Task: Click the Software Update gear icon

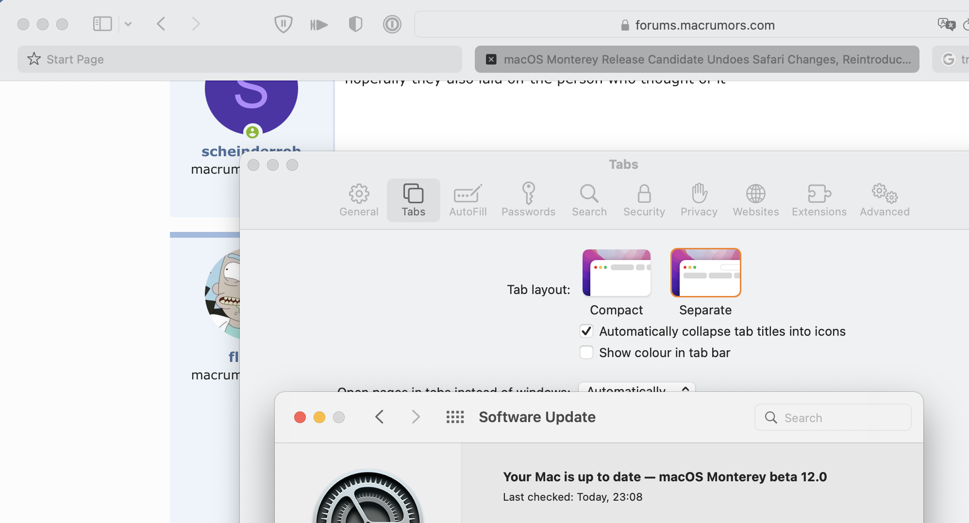Action: pyautogui.click(x=368, y=497)
